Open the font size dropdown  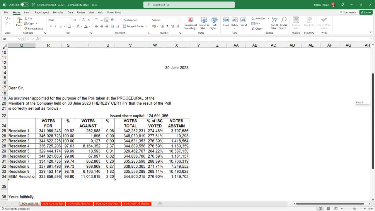click(80, 20)
